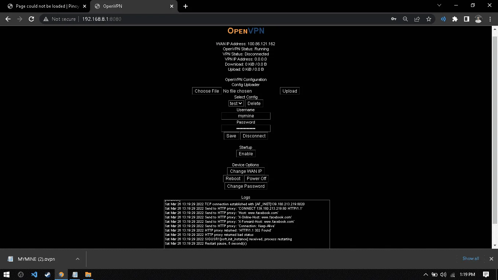
Task: Click the Username field containing mymine
Action: pyautogui.click(x=246, y=116)
